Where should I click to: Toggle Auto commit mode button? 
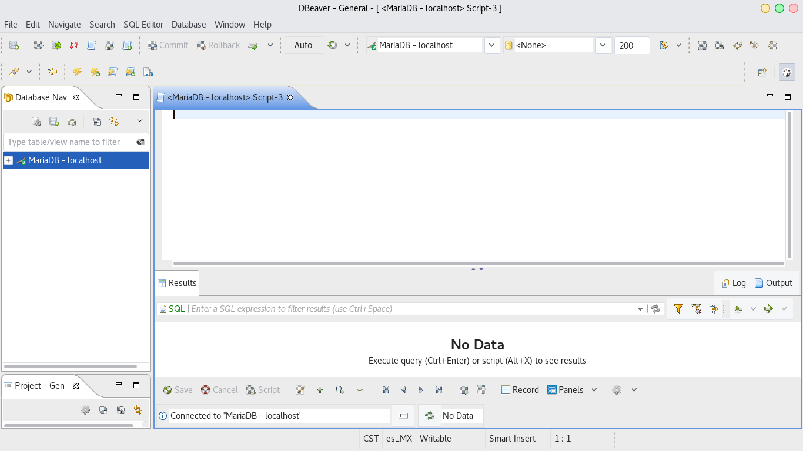(x=303, y=45)
